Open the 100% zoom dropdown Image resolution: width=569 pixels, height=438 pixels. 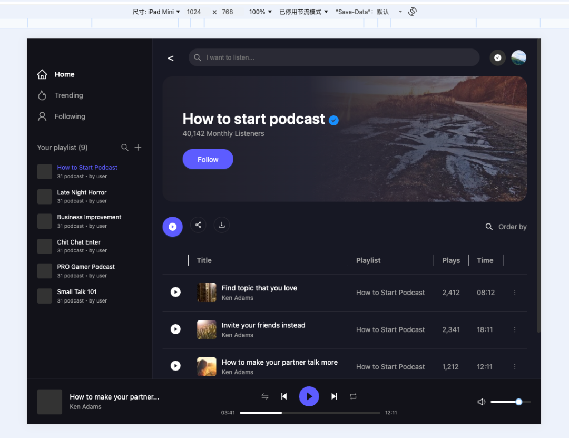click(x=260, y=12)
